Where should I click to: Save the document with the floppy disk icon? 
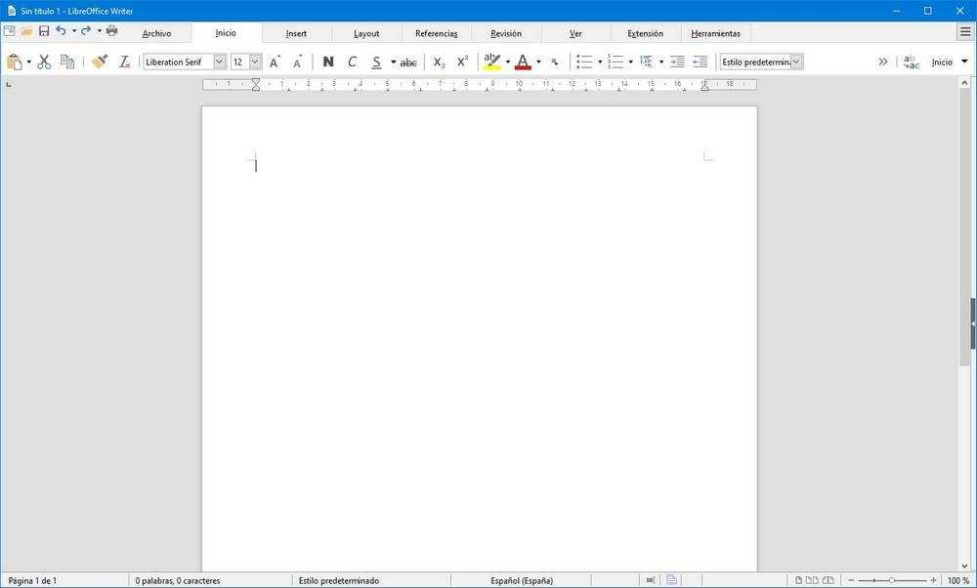44,31
